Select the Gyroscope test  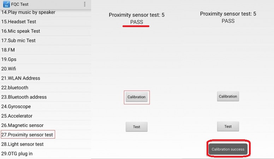point(16,107)
